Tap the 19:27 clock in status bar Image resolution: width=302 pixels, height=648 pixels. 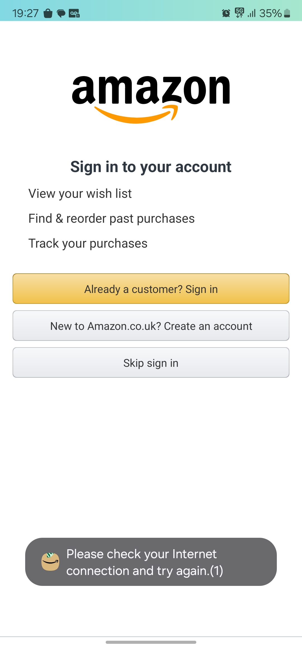[x=25, y=13]
